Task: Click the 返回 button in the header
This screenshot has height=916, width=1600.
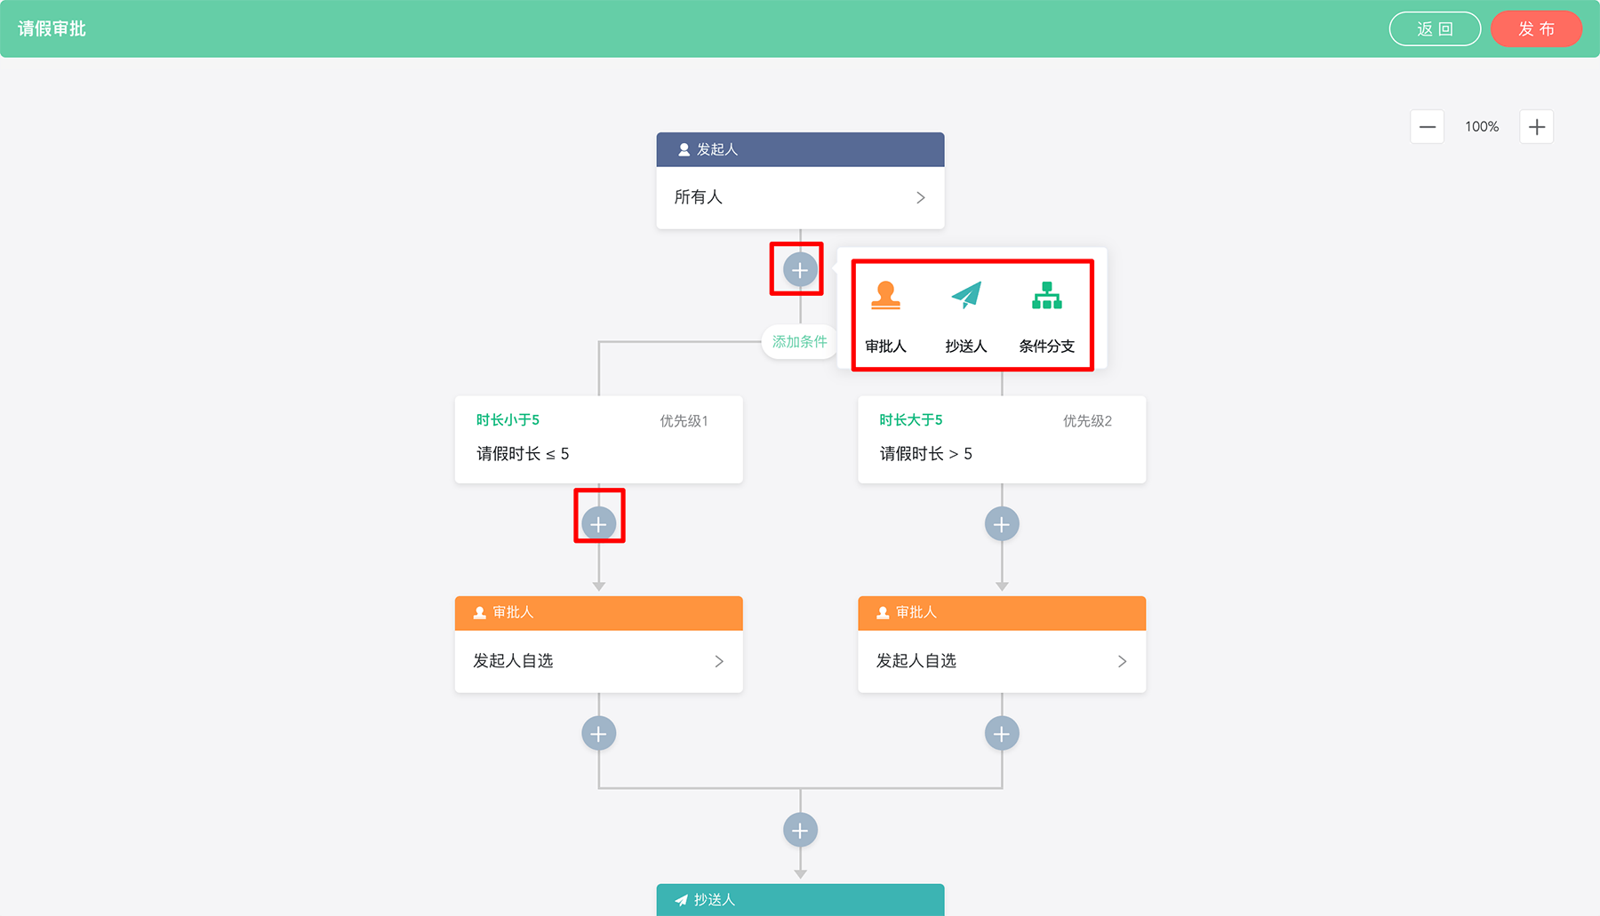Action: pos(1435,28)
